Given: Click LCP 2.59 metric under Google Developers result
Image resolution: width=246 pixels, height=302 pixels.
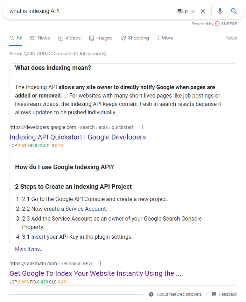Looking at the screenshot, I should tap(18, 146).
